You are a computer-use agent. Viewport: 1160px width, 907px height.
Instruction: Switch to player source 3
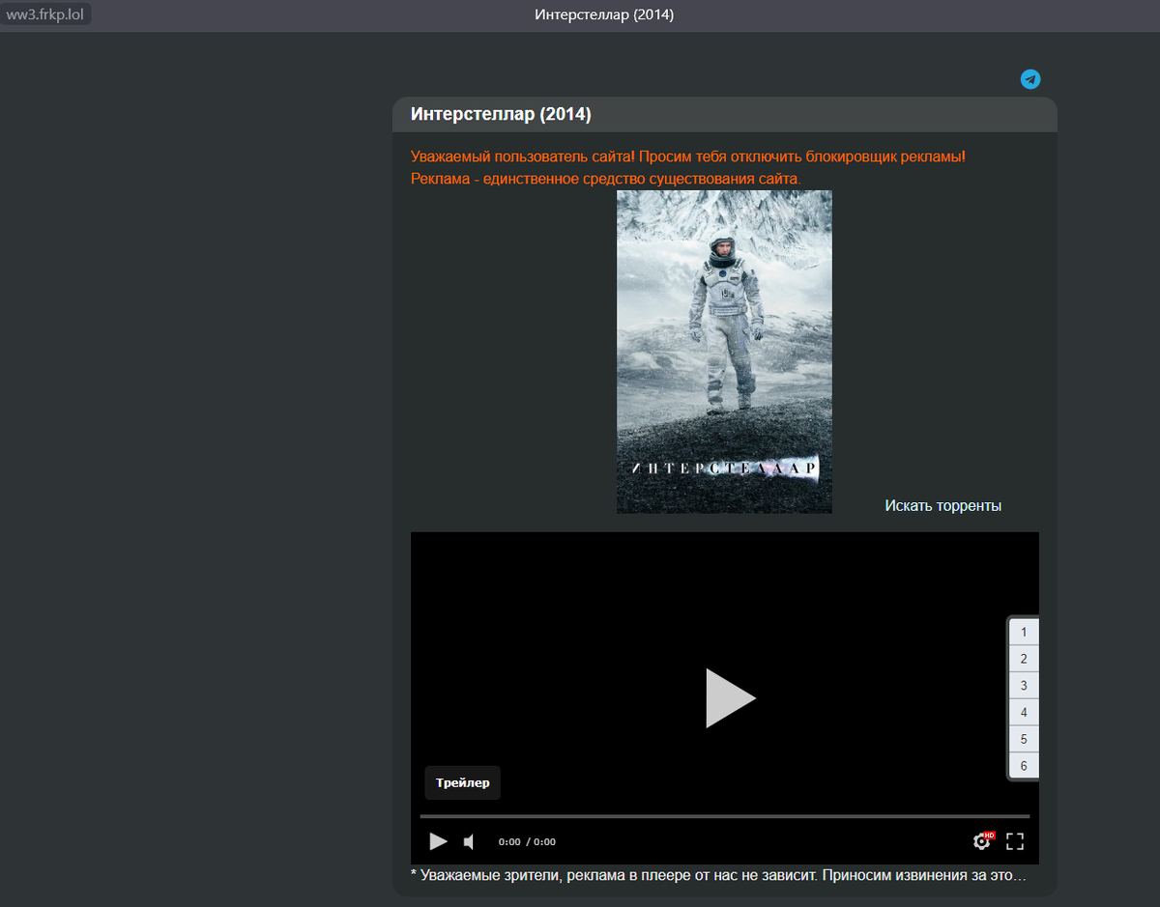coord(1024,686)
